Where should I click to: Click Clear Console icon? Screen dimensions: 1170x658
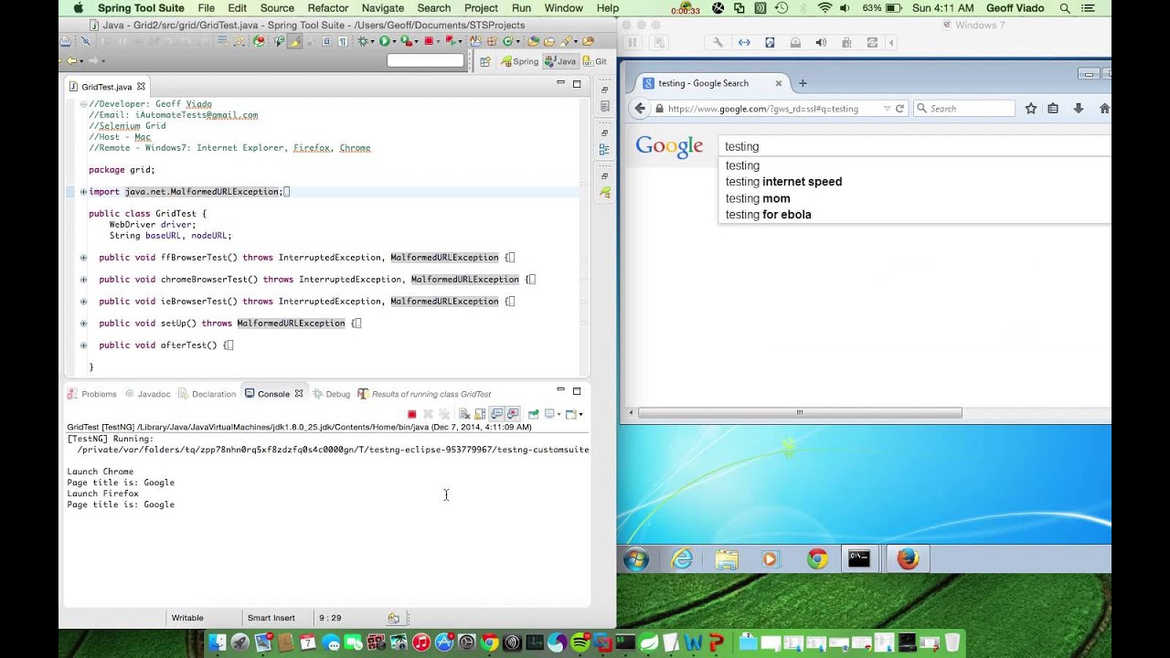tap(464, 414)
